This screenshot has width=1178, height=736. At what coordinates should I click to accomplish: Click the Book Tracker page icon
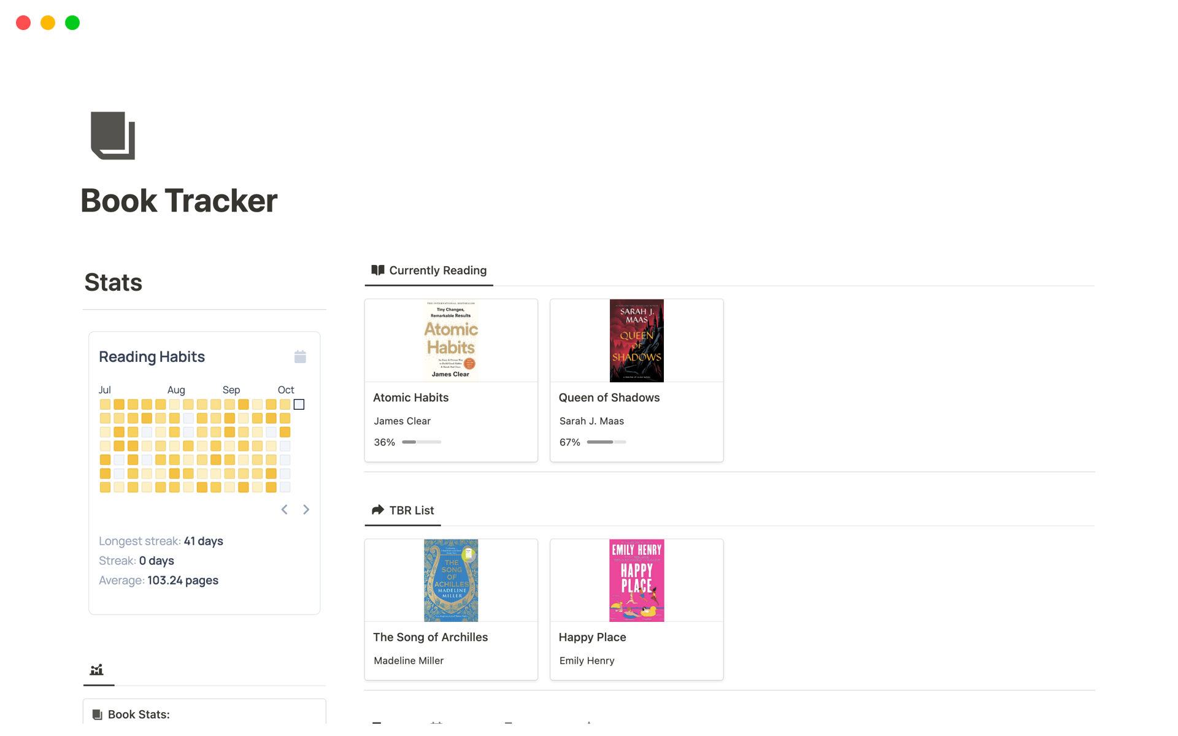[113, 136]
